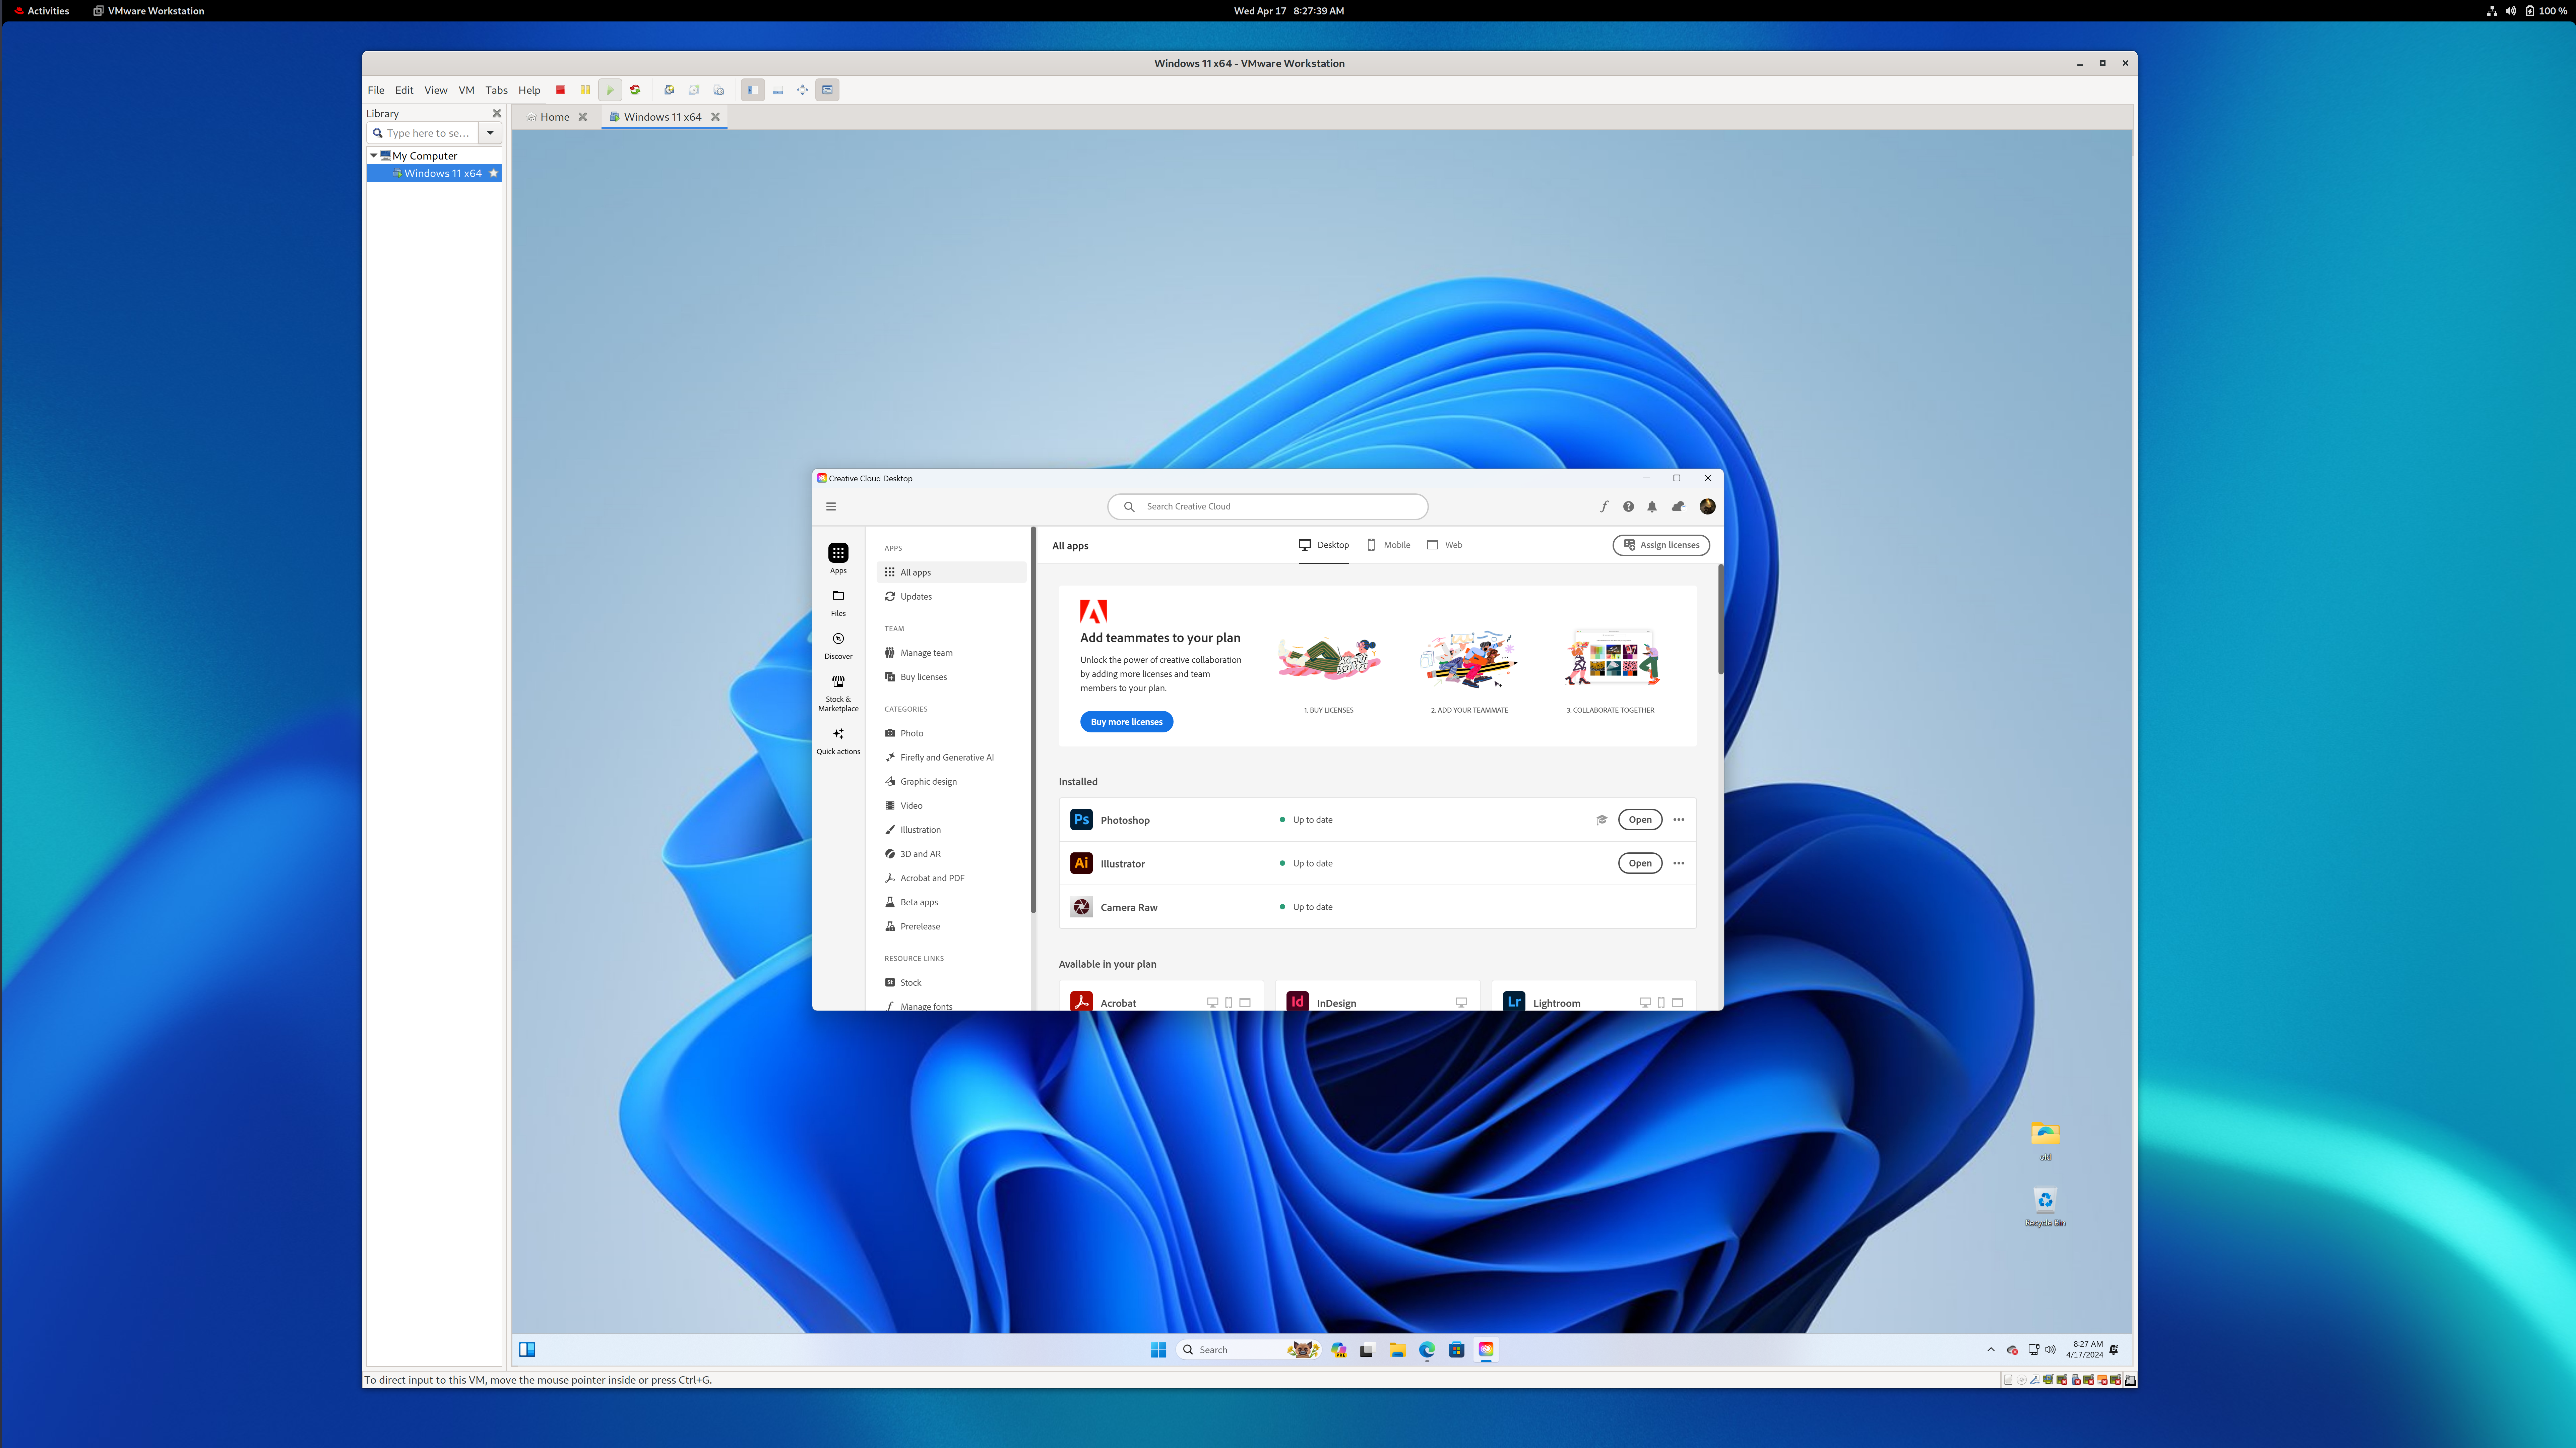
Task: Open Photoshop with its Open button
Action: [x=1640, y=820]
